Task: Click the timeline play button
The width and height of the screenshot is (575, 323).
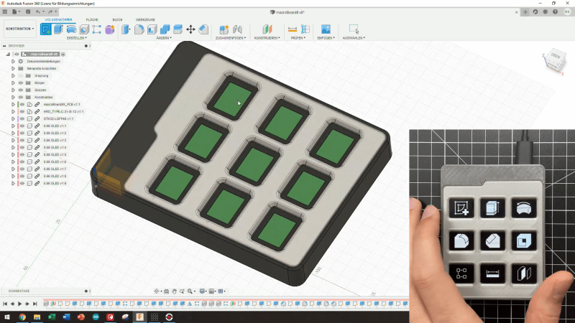Action: coord(20,304)
